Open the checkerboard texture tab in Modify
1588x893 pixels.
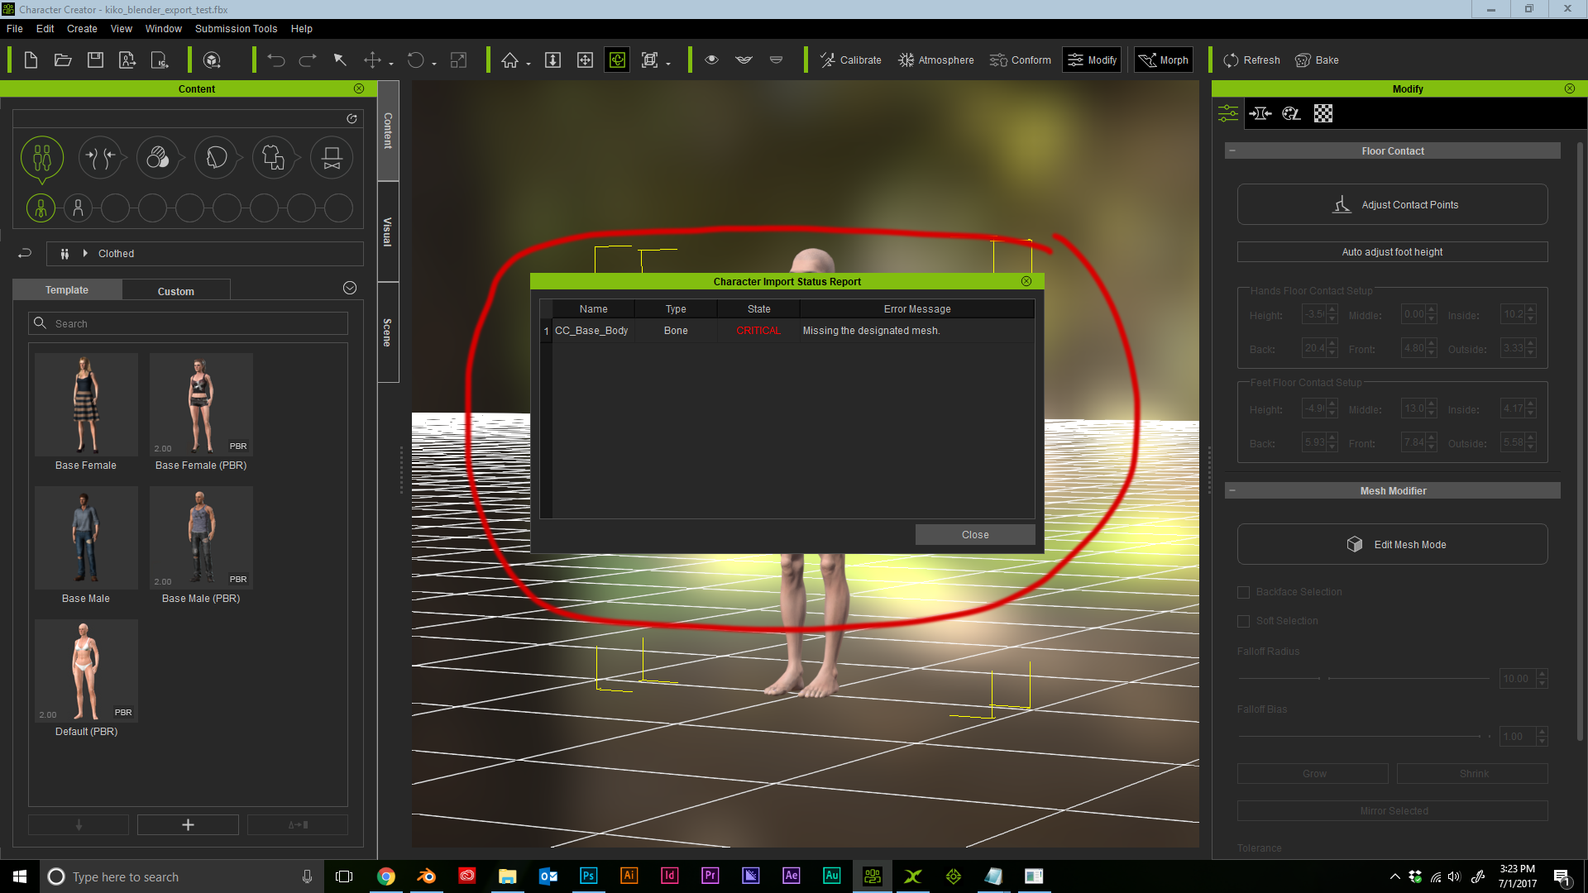(1323, 113)
